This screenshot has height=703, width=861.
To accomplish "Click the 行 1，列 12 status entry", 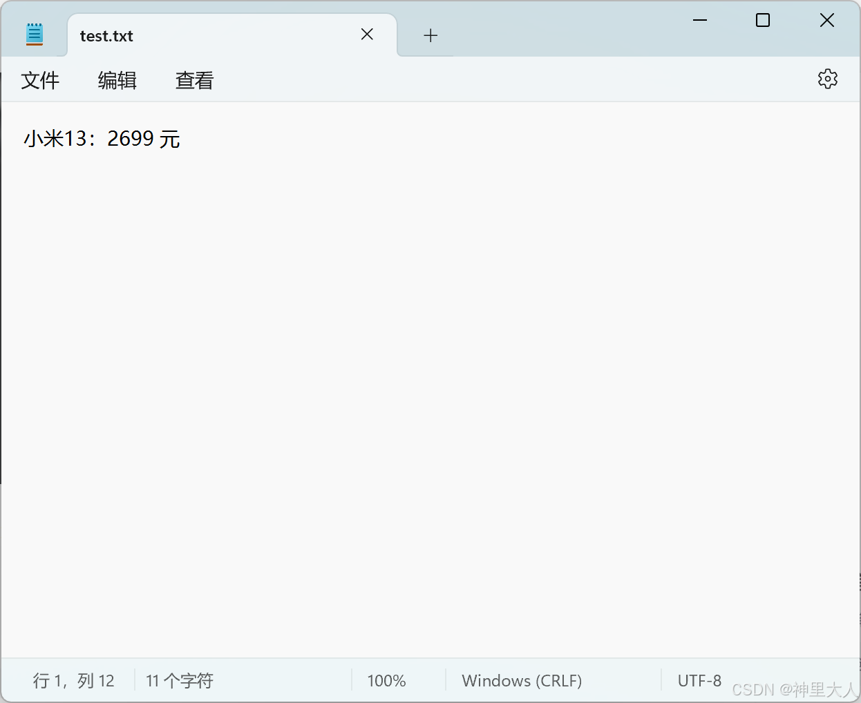I will coord(73,681).
